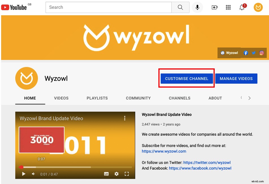Start a voice search using the microphone icon

point(197,7)
